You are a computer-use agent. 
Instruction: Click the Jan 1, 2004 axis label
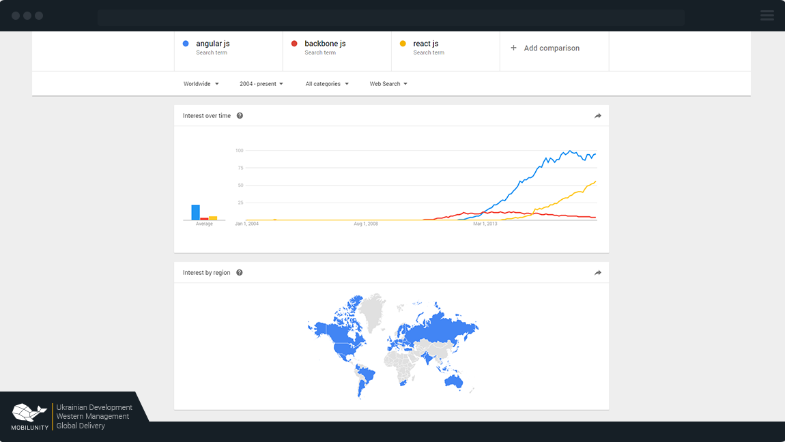[x=247, y=224]
